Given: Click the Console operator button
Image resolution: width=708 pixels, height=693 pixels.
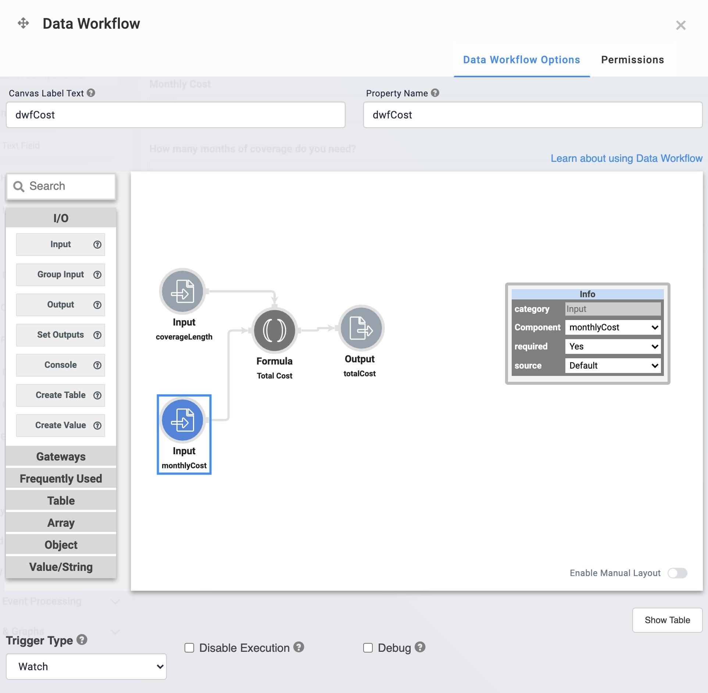Looking at the screenshot, I should [x=61, y=365].
